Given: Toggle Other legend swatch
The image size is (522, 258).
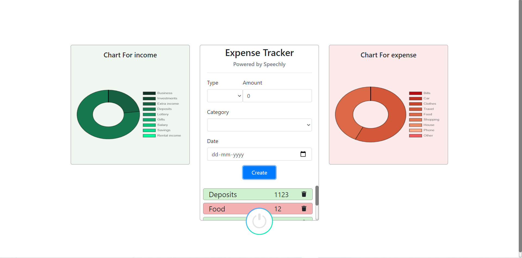Looking at the screenshot, I should (415, 136).
